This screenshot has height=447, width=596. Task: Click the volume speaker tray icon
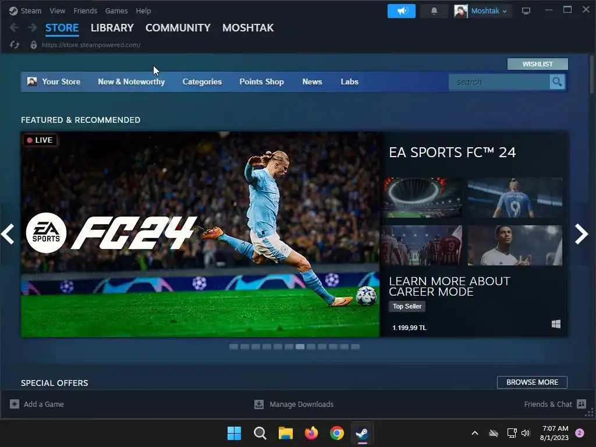coord(526,433)
